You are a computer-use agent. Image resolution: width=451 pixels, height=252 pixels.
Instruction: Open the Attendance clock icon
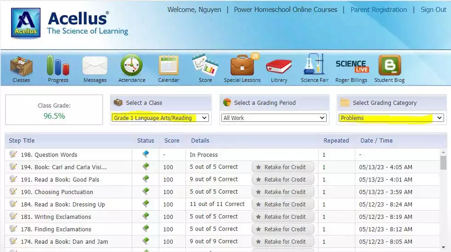[x=132, y=66]
